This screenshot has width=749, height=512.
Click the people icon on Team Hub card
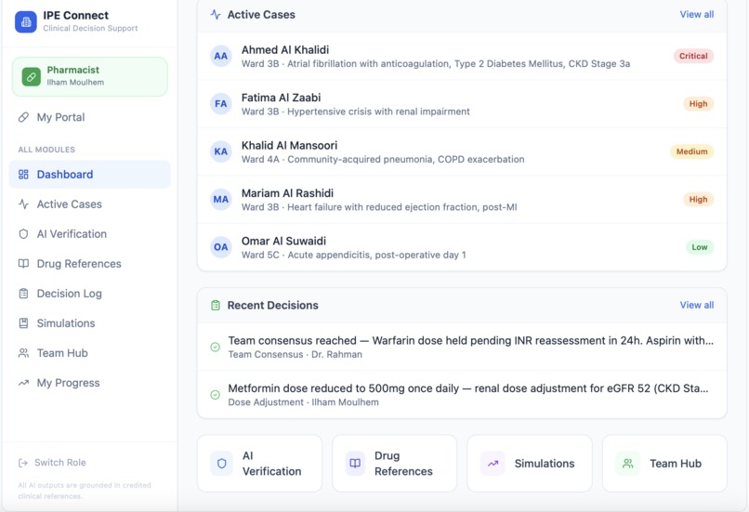[627, 464]
